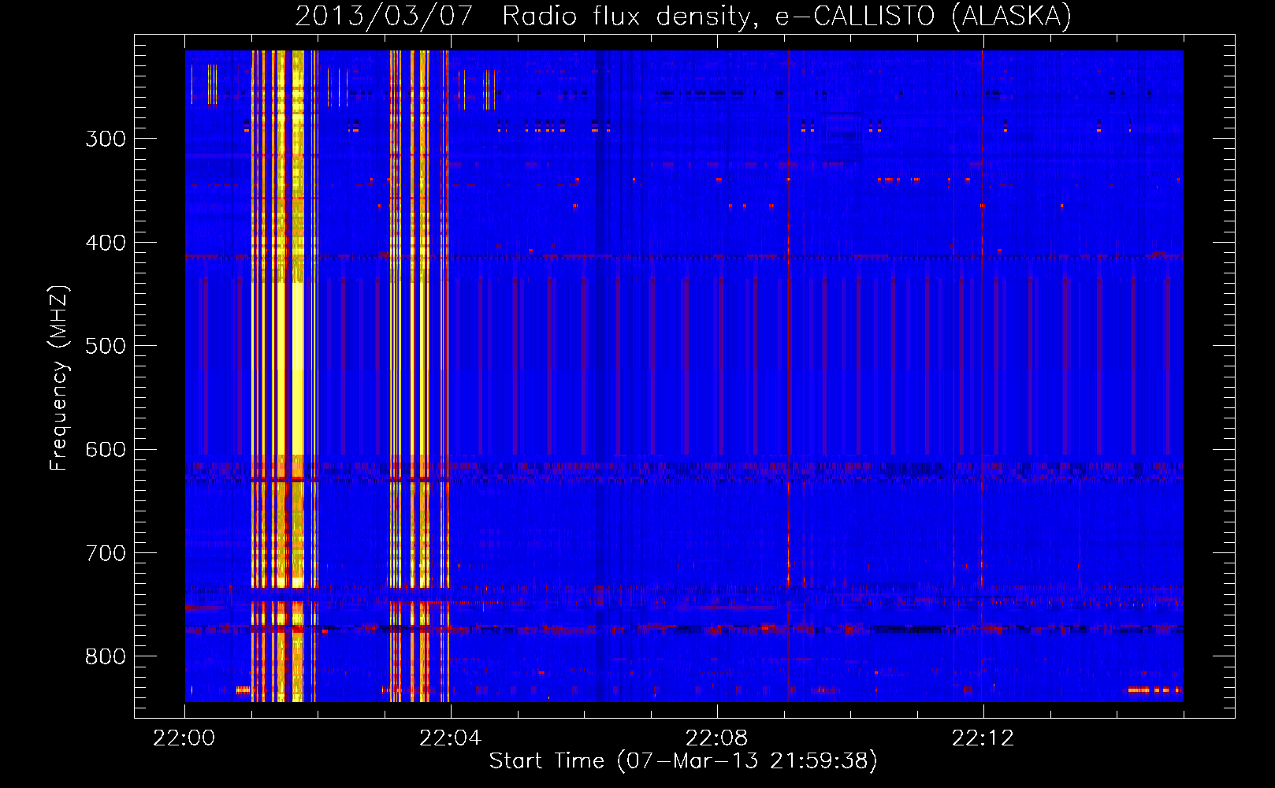Image resolution: width=1275 pixels, height=788 pixels.
Task: Click the 'Frequency (MHZ)' y-axis label
Action: pyautogui.click(x=59, y=377)
